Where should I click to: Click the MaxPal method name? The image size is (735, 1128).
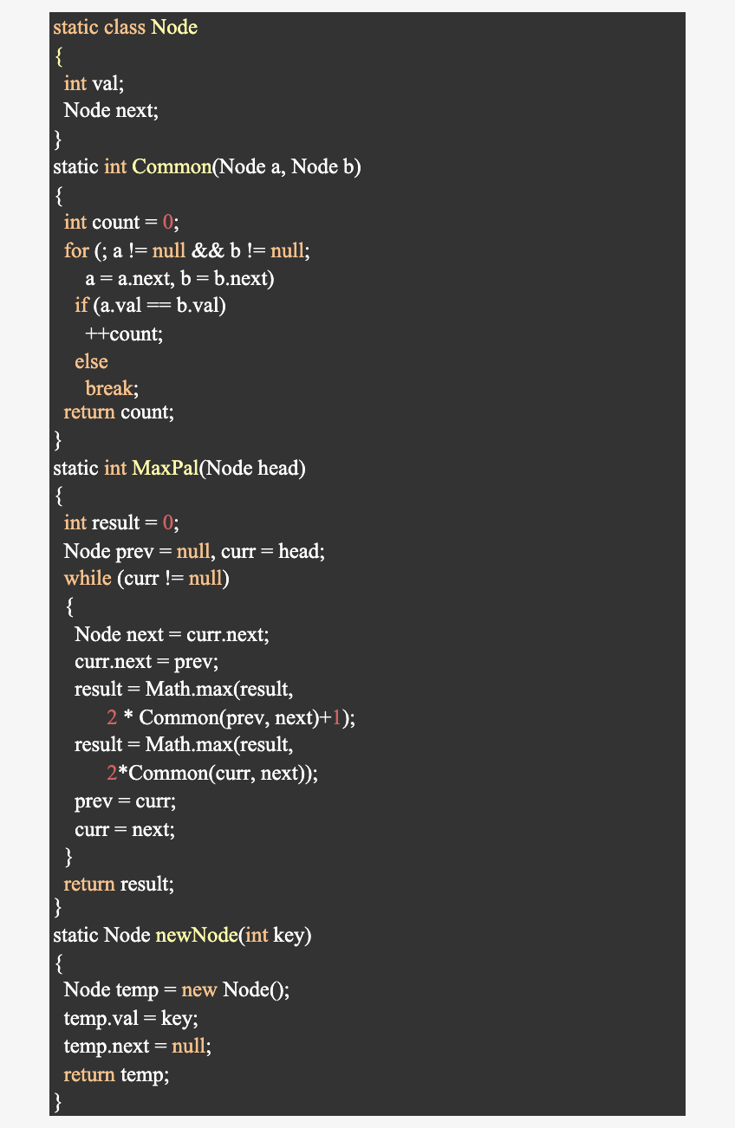coord(165,468)
